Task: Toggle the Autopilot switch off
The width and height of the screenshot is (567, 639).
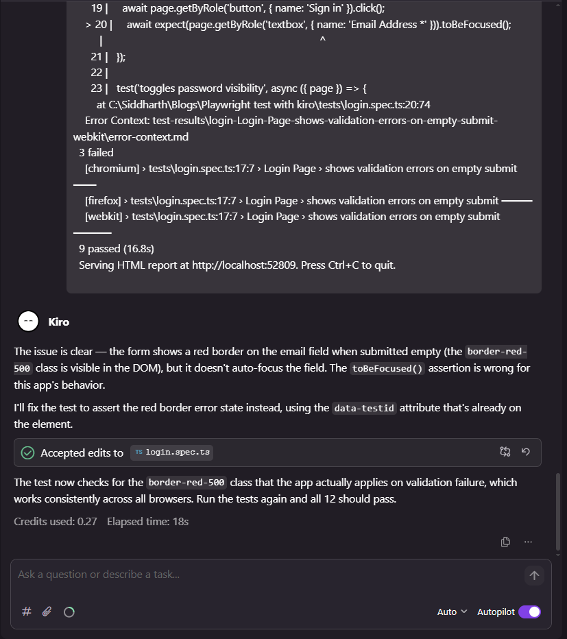Action: [x=529, y=612]
